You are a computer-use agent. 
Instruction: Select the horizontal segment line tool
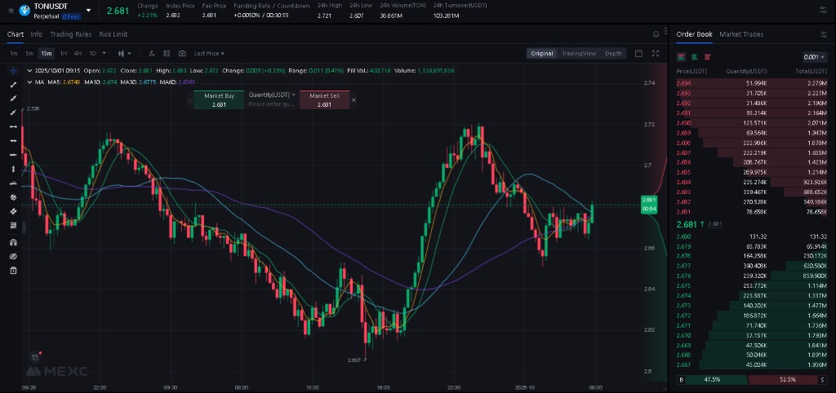click(x=13, y=126)
